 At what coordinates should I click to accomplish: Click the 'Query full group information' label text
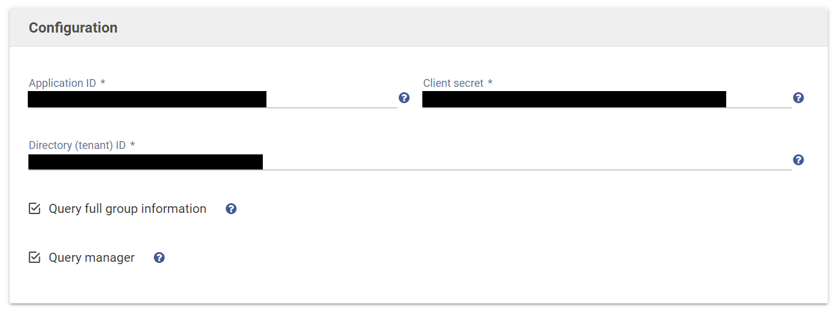tap(127, 209)
